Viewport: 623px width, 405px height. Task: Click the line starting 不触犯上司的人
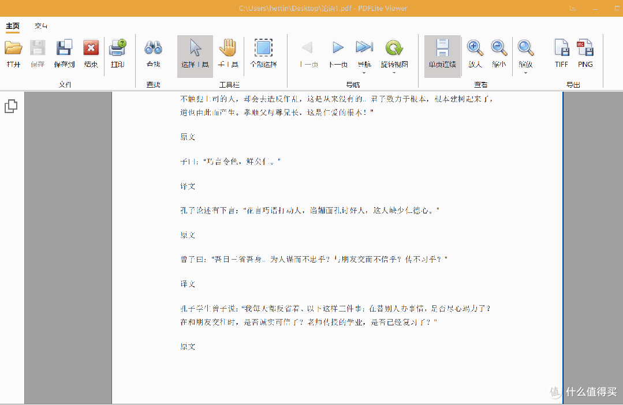coord(337,99)
